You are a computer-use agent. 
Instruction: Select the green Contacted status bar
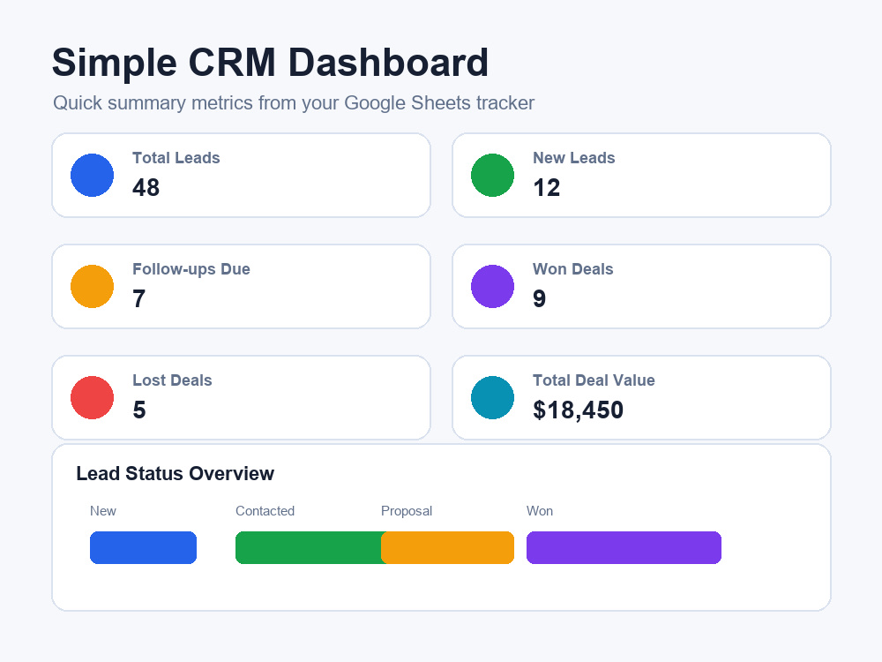(x=308, y=548)
